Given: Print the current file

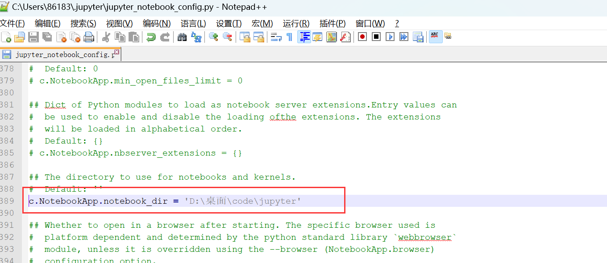Looking at the screenshot, I should tap(88, 37).
